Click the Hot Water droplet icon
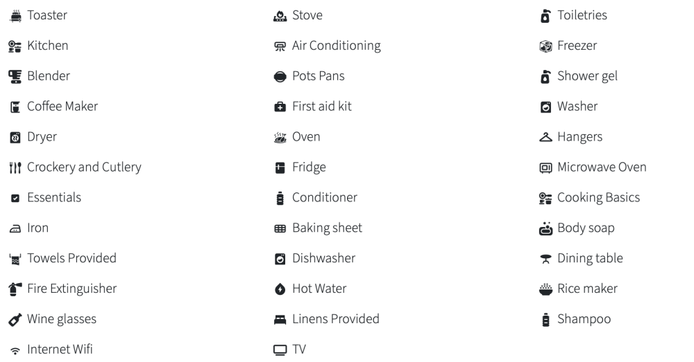This screenshot has width=694, height=362. point(280,289)
